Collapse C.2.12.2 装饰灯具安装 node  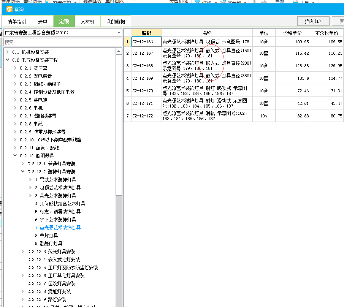(x=23, y=171)
